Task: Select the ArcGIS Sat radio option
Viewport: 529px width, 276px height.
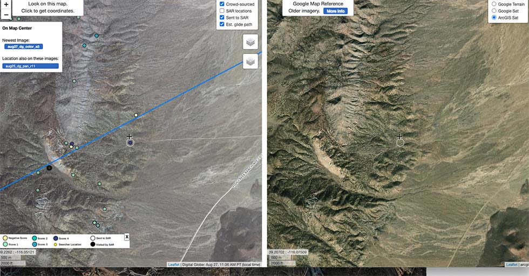Action: (494, 17)
